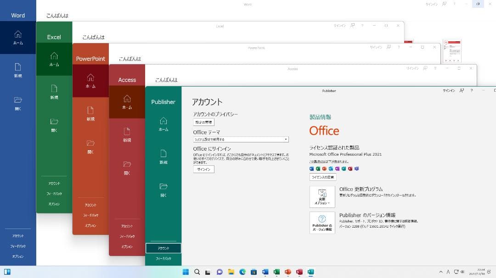Open the アカウント section in Excel sidebar
Viewport: 496px width, 278px height.
[x=54, y=183]
